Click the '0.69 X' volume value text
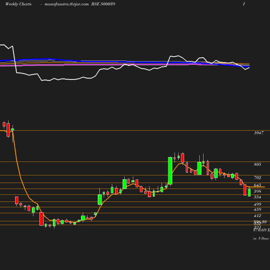The width and height of the screenshot is (270, 270). coord(264,230)
